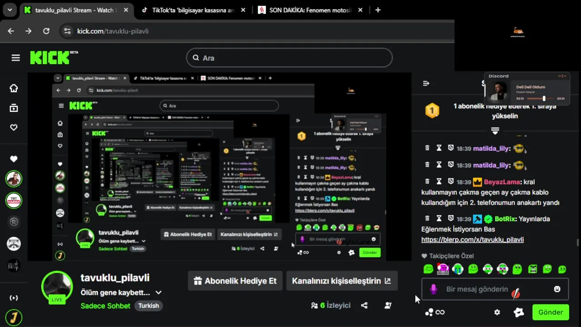Image resolution: width=581 pixels, height=327 pixels.
Task: Click Abonelik Hediye Et button
Action: pos(235,281)
